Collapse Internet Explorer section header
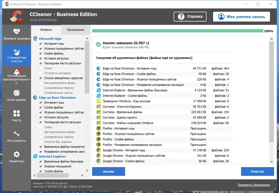The image size is (279, 193). coord(52,156)
